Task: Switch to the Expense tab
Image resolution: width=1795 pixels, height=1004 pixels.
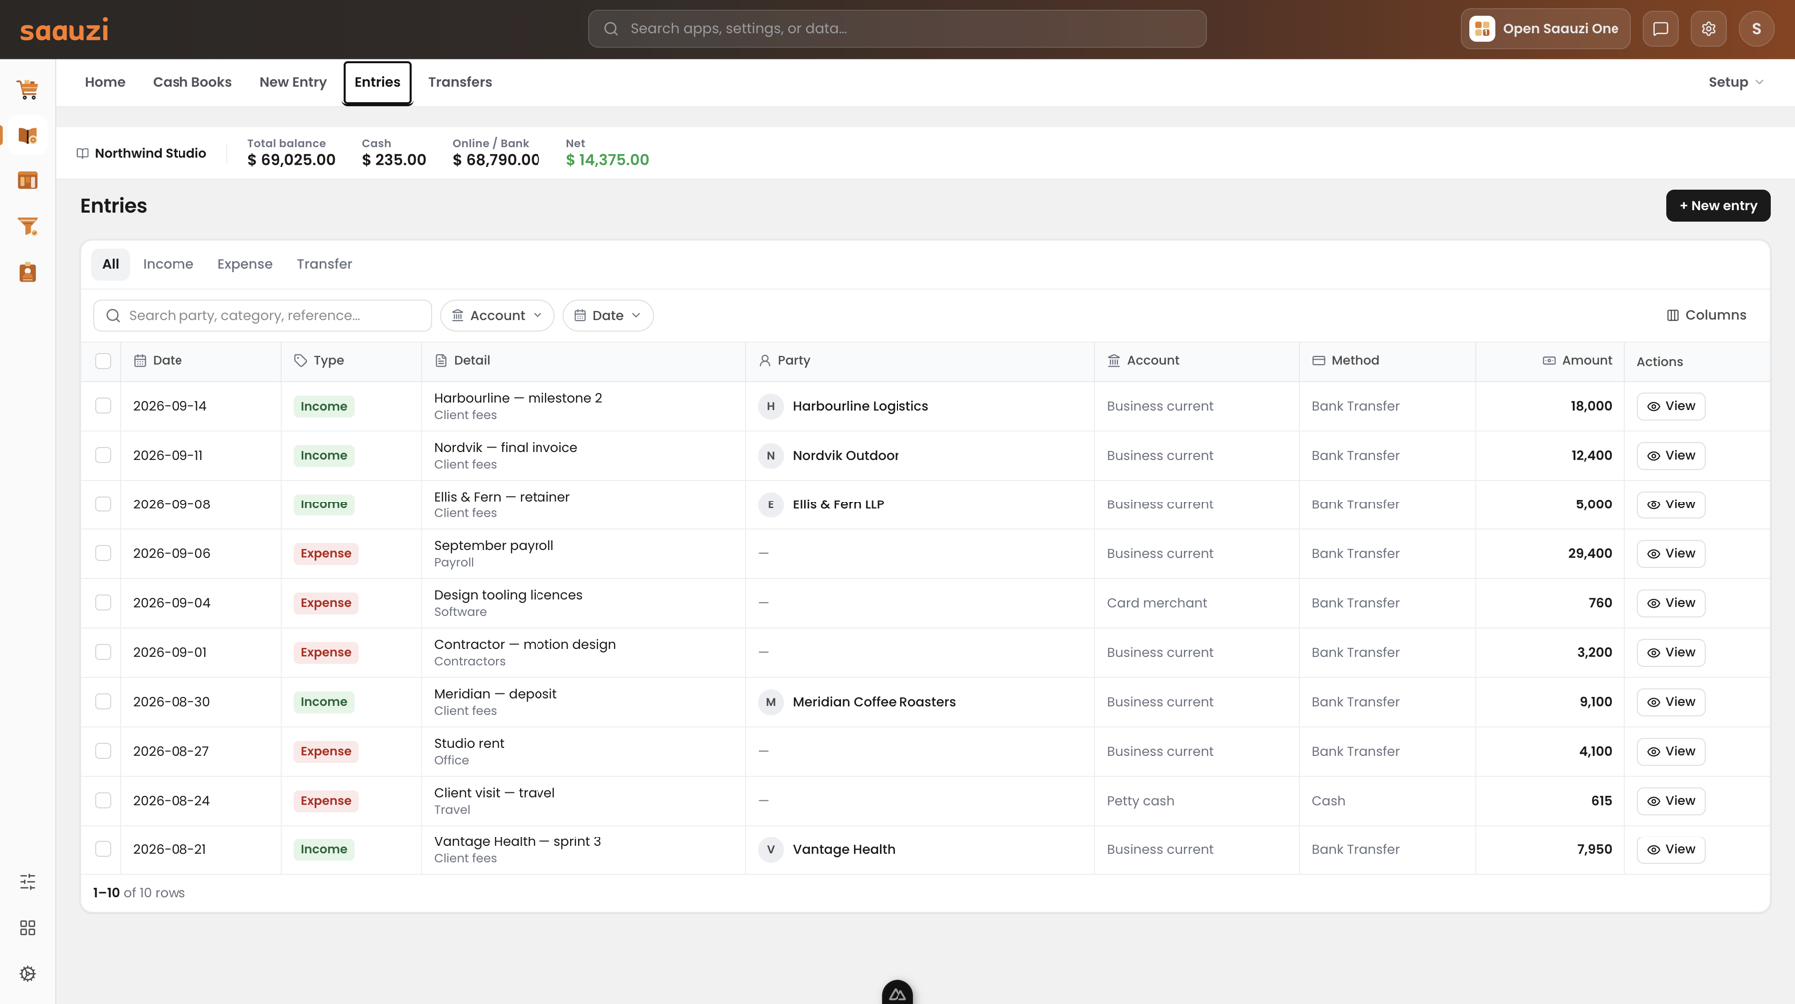Action: coord(245,264)
